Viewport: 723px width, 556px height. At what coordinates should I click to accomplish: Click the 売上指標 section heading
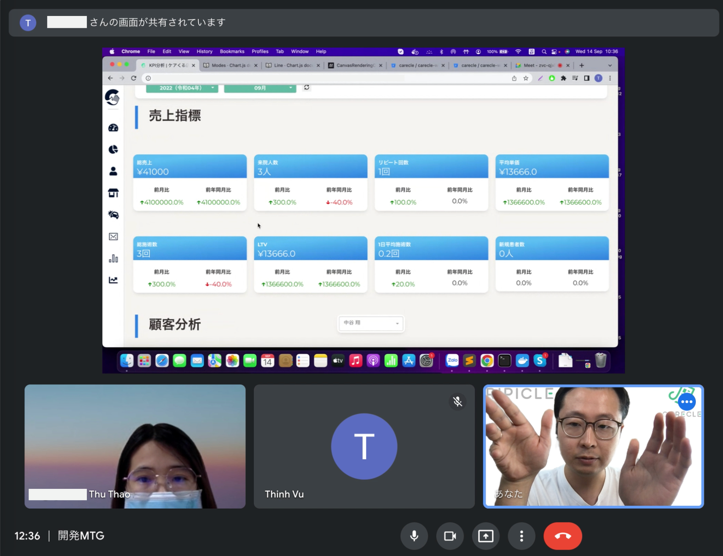tap(175, 116)
